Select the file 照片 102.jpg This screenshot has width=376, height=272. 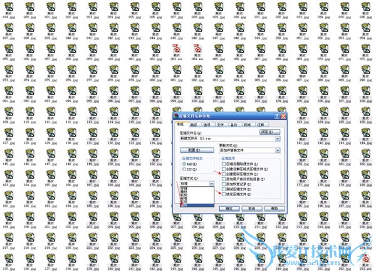(239, 94)
